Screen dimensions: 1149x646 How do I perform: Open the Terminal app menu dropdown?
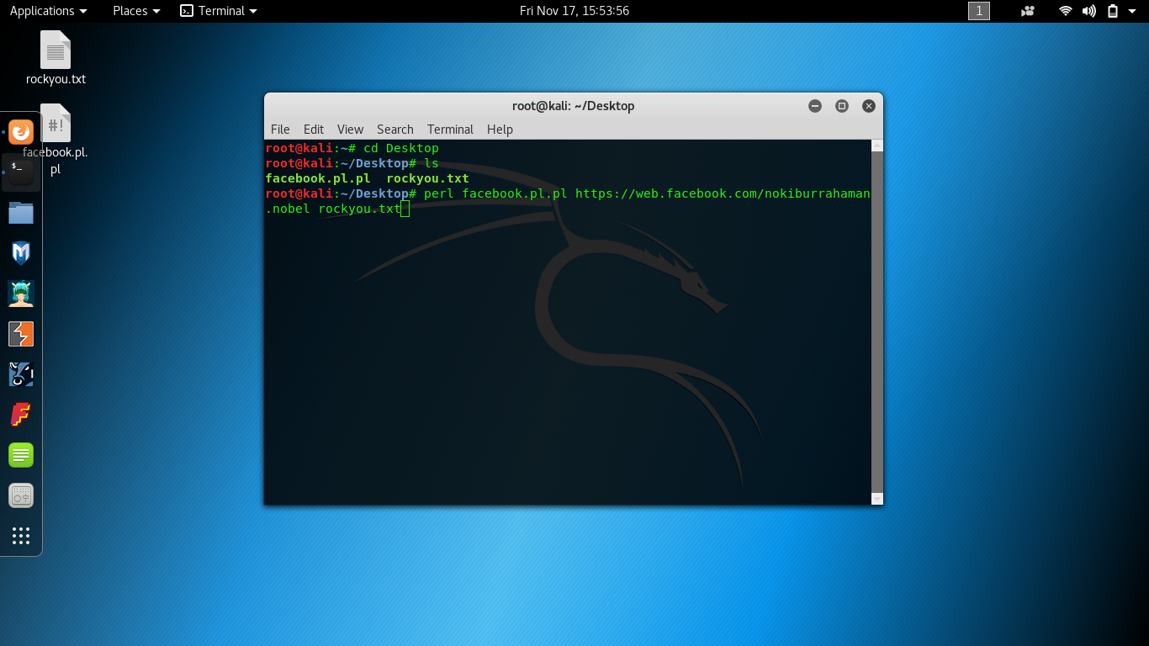[220, 11]
